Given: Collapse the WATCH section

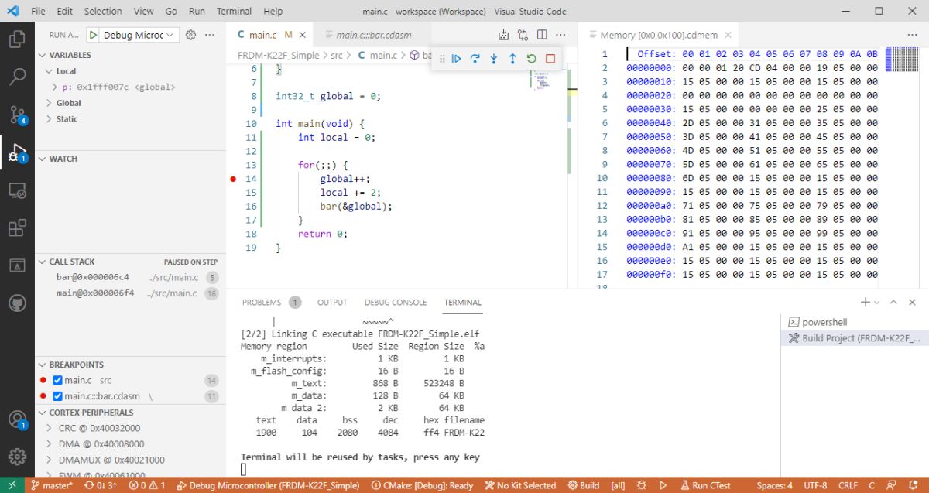Looking at the screenshot, I should (x=42, y=159).
